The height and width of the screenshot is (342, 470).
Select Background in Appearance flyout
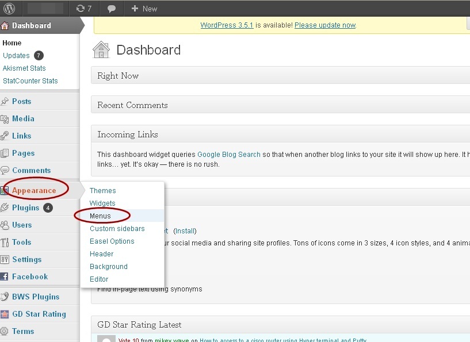click(x=109, y=267)
